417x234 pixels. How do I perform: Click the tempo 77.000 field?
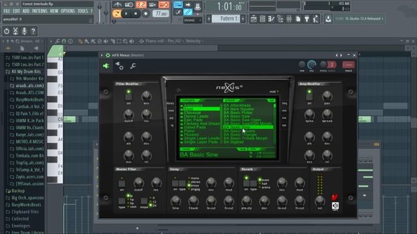pyautogui.click(x=161, y=14)
